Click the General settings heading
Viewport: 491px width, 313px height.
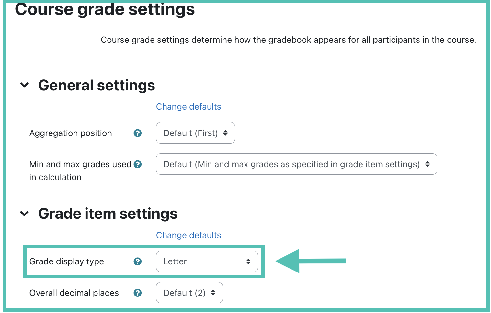point(97,86)
